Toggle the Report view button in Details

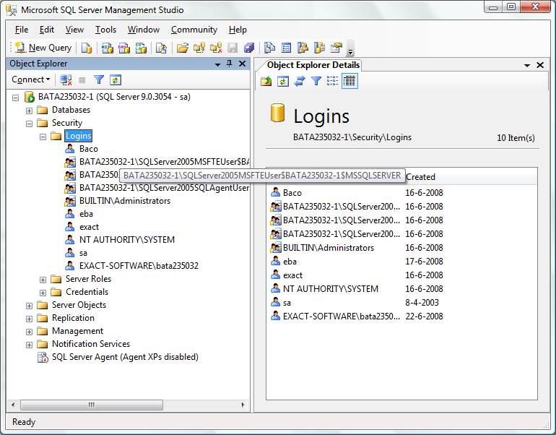coord(349,81)
